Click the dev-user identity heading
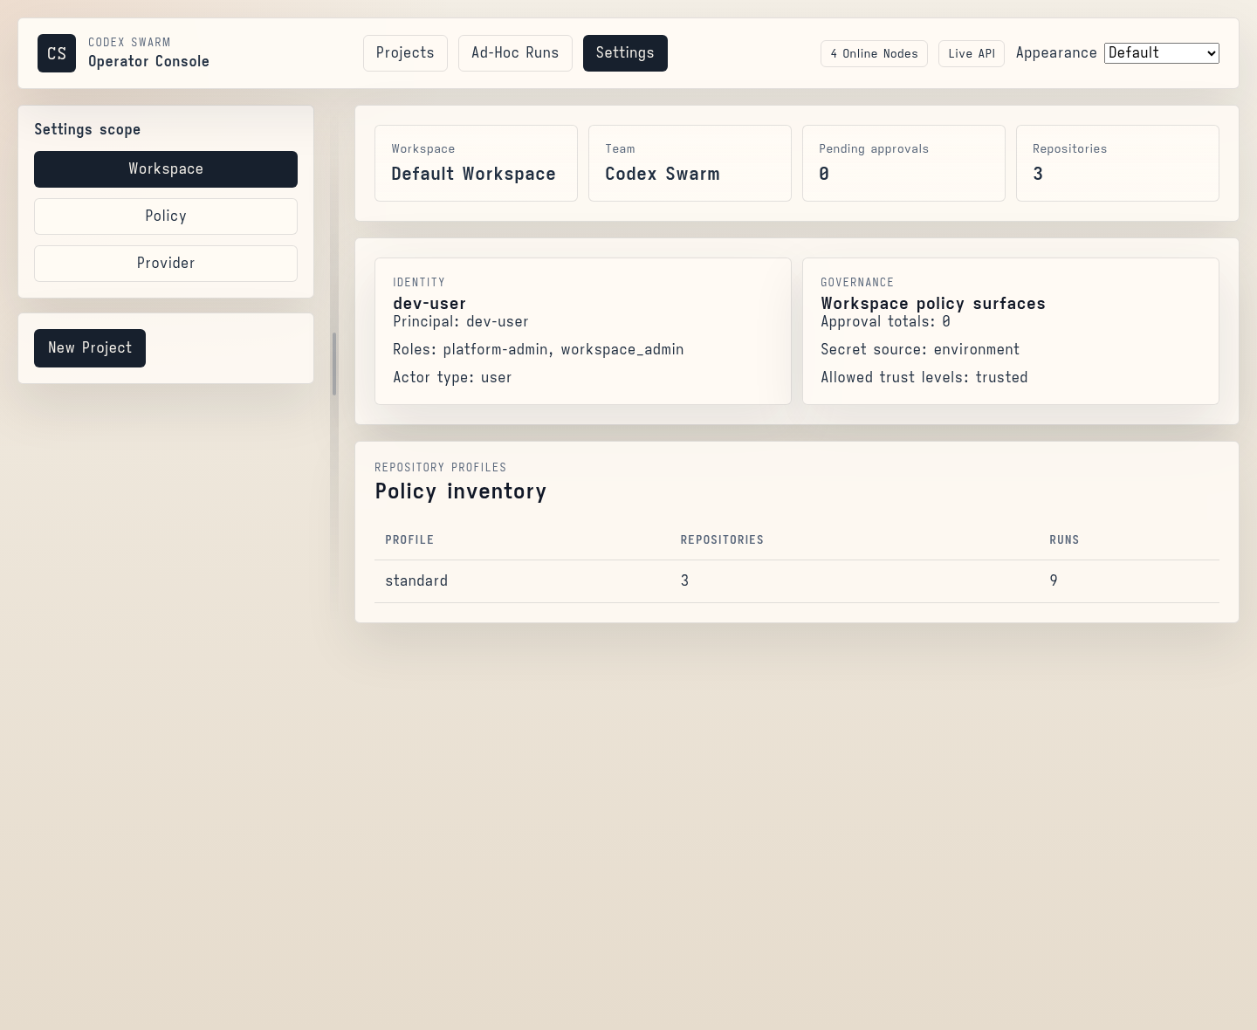The height and width of the screenshot is (1030, 1257). [429, 304]
